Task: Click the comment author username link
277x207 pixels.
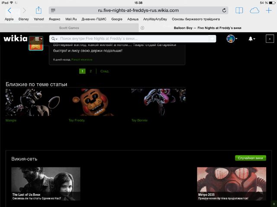Action: tap(82, 60)
